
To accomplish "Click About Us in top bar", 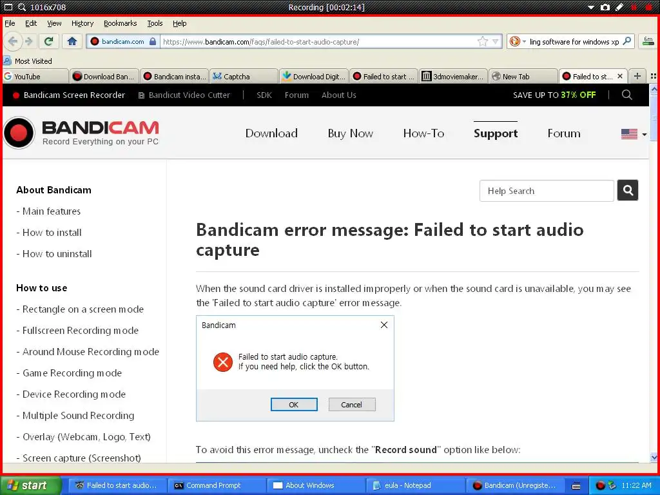I will 339,95.
